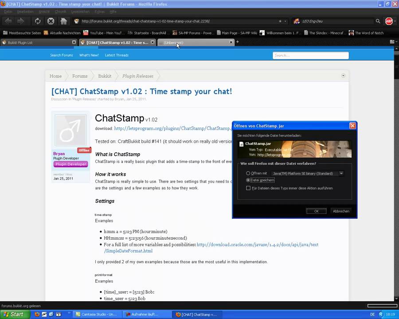Viewport: 399px width, 319px height.
Task: Open the What's New? link
Action: click(x=89, y=55)
